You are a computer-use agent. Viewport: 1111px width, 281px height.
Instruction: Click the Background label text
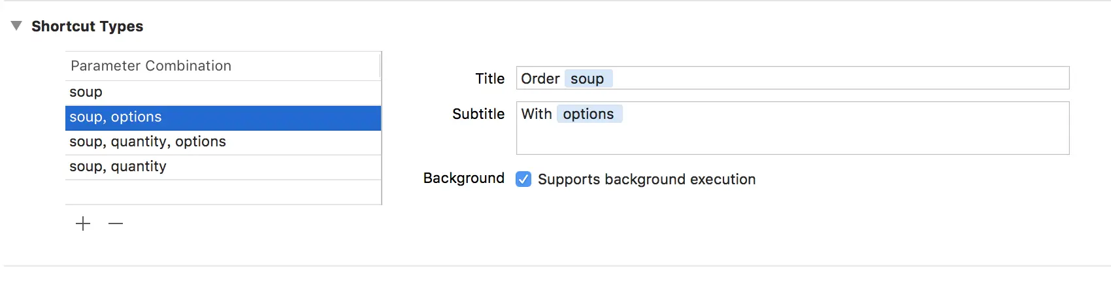point(464,178)
